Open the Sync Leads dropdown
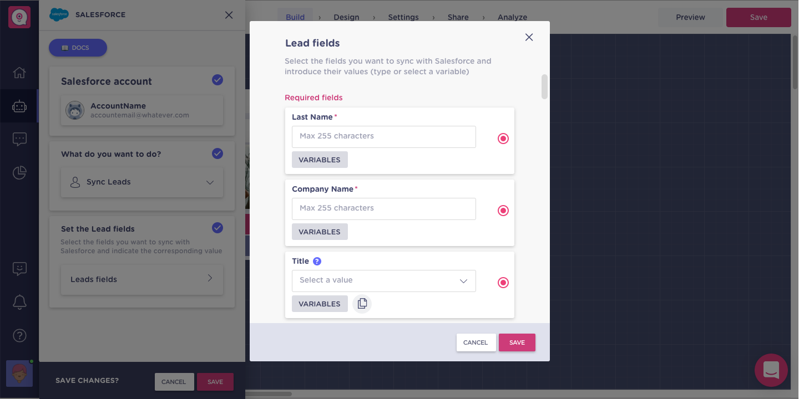The image size is (799, 399). click(142, 182)
